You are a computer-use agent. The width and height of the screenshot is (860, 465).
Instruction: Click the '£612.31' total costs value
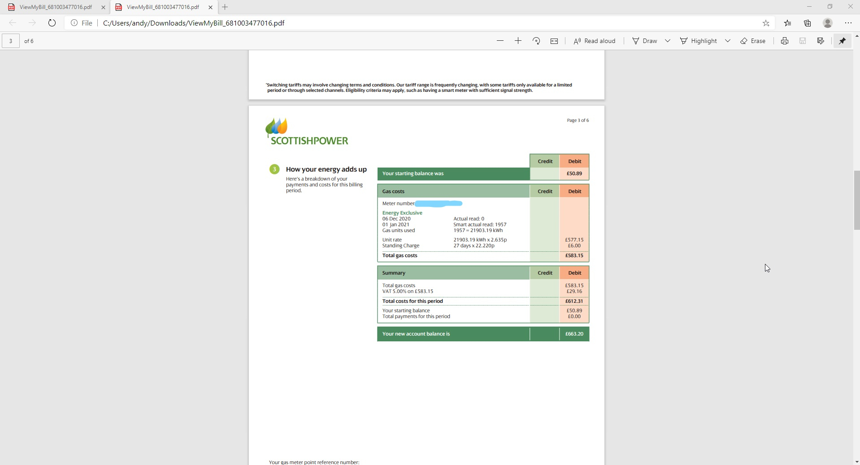pos(574,301)
